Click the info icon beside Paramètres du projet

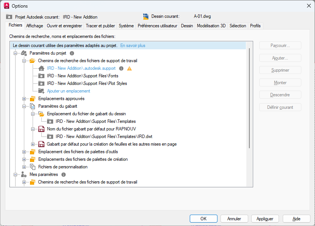72,53
